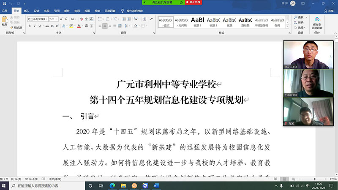Click the red font color swatch
This screenshot has width=338, height=190.
click(79, 26)
